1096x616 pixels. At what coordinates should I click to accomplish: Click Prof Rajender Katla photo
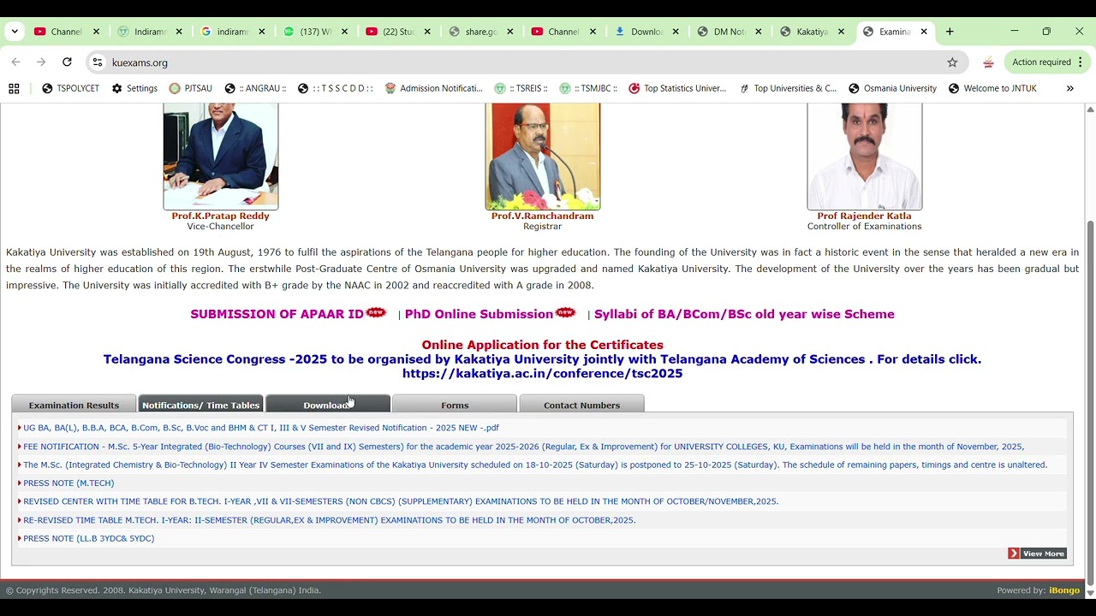[x=865, y=157]
